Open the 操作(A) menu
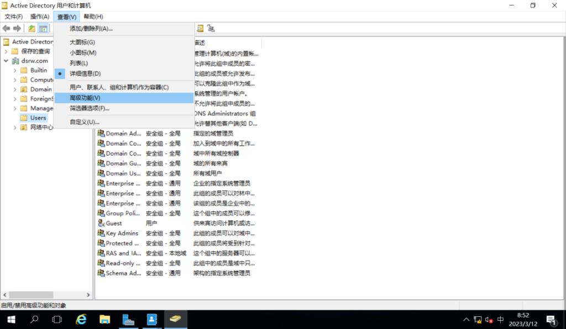 [x=40, y=17]
